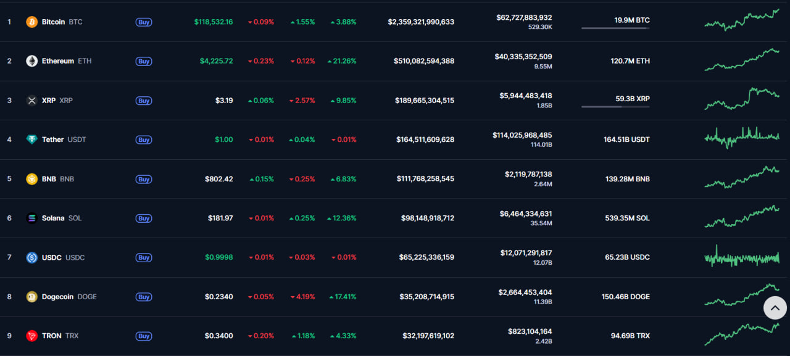Click Solana 7-day change 12.36%
The width and height of the screenshot is (790, 356).
click(x=343, y=218)
